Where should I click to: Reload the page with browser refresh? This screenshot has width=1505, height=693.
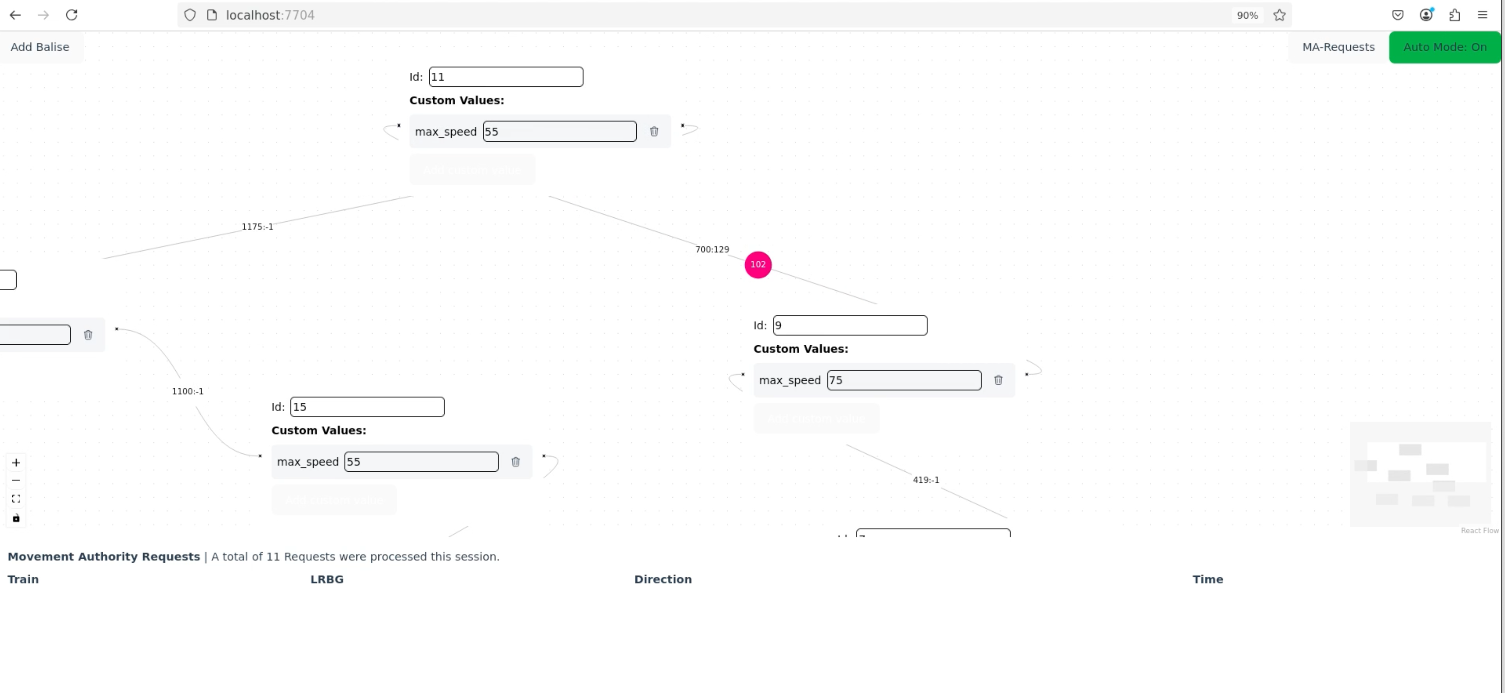71,15
